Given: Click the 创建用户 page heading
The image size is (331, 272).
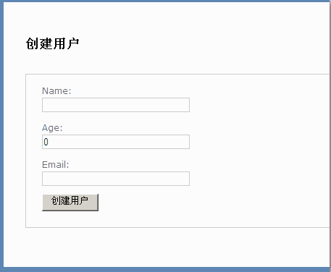Looking at the screenshot, I should pos(53,43).
